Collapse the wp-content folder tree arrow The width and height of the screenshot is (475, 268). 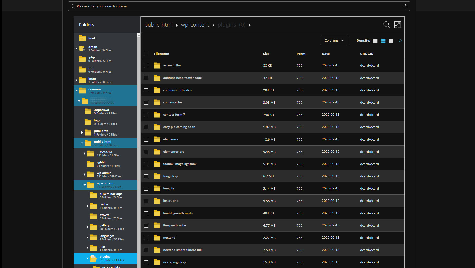point(85,185)
